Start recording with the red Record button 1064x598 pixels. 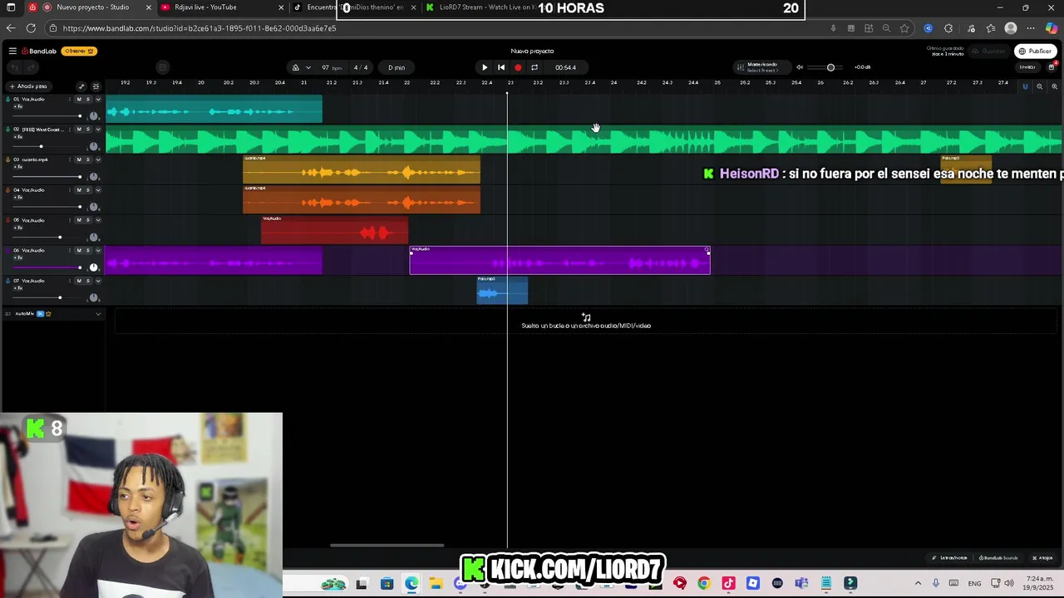click(518, 67)
